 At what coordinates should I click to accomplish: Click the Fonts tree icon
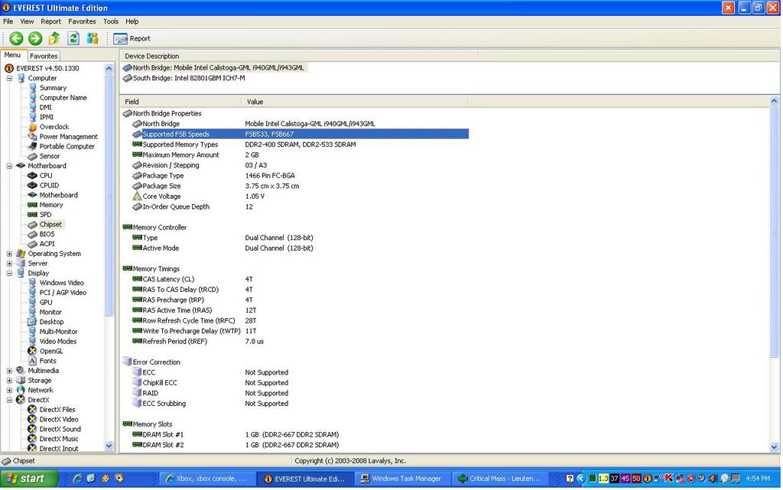[32, 361]
